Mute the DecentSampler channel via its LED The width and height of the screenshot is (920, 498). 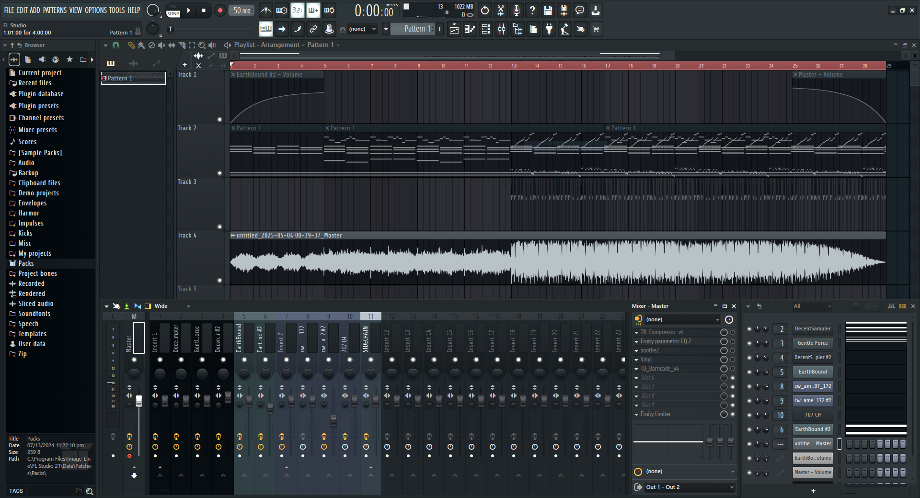(x=749, y=329)
